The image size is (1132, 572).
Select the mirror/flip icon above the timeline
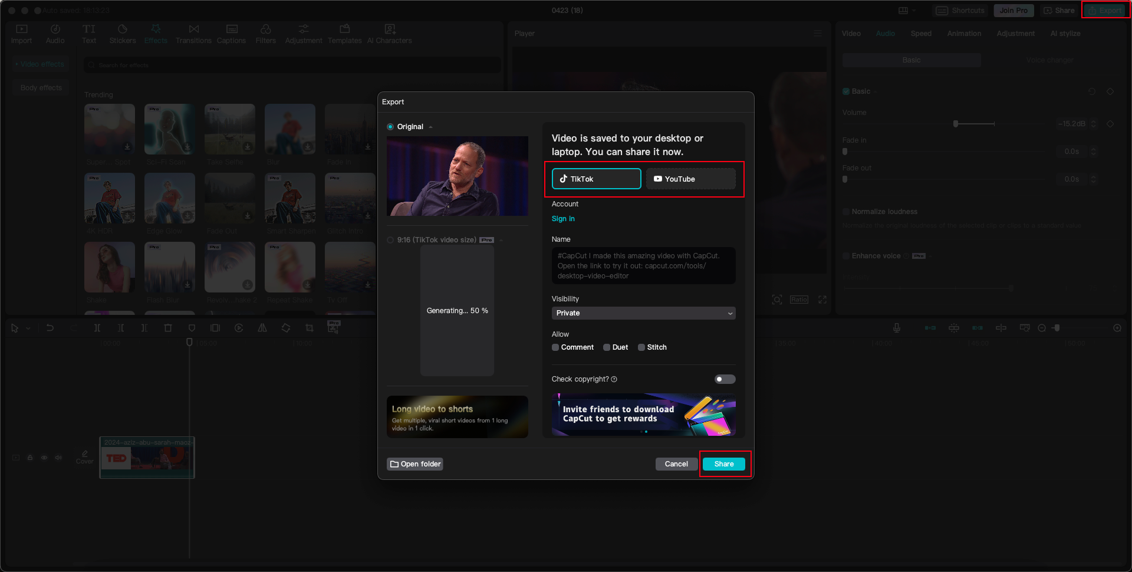pos(262,328)
